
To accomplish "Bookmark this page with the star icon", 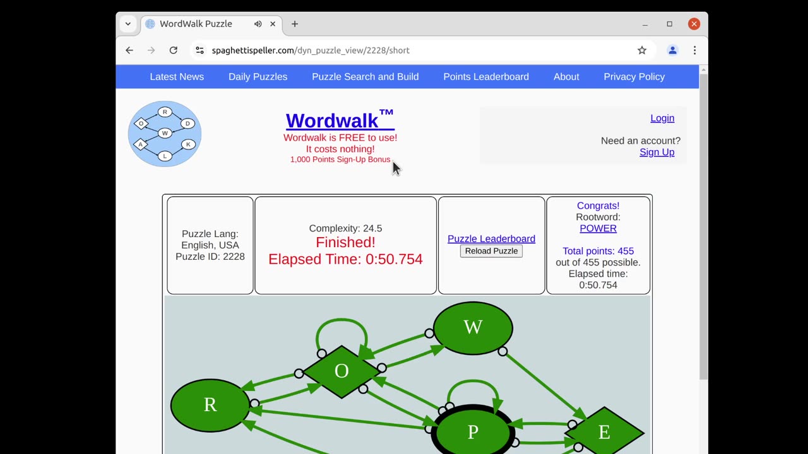I will (642, 50).
